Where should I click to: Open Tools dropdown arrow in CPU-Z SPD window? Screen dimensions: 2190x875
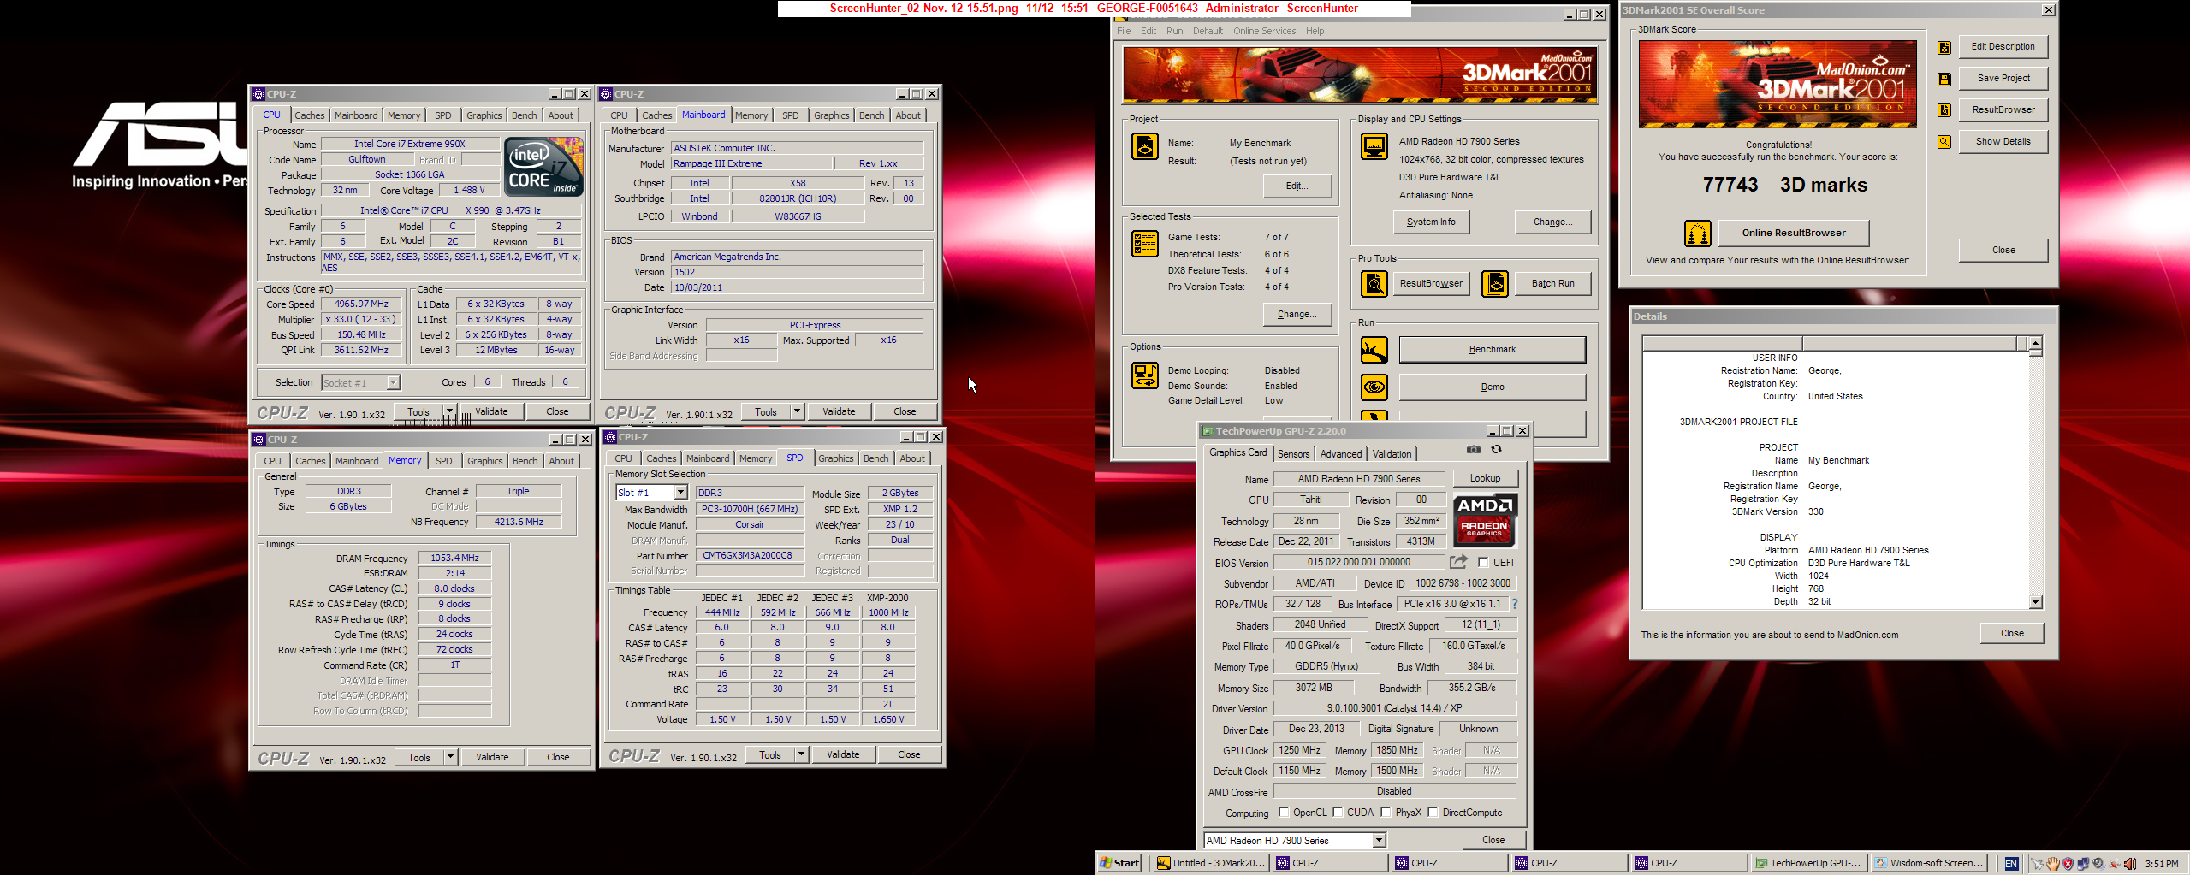[801, 754]
